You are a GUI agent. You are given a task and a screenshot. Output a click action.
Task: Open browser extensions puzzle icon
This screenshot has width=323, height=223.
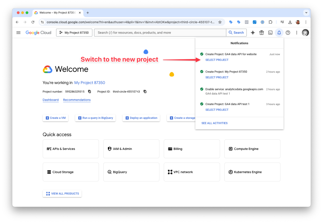(271, 22)
